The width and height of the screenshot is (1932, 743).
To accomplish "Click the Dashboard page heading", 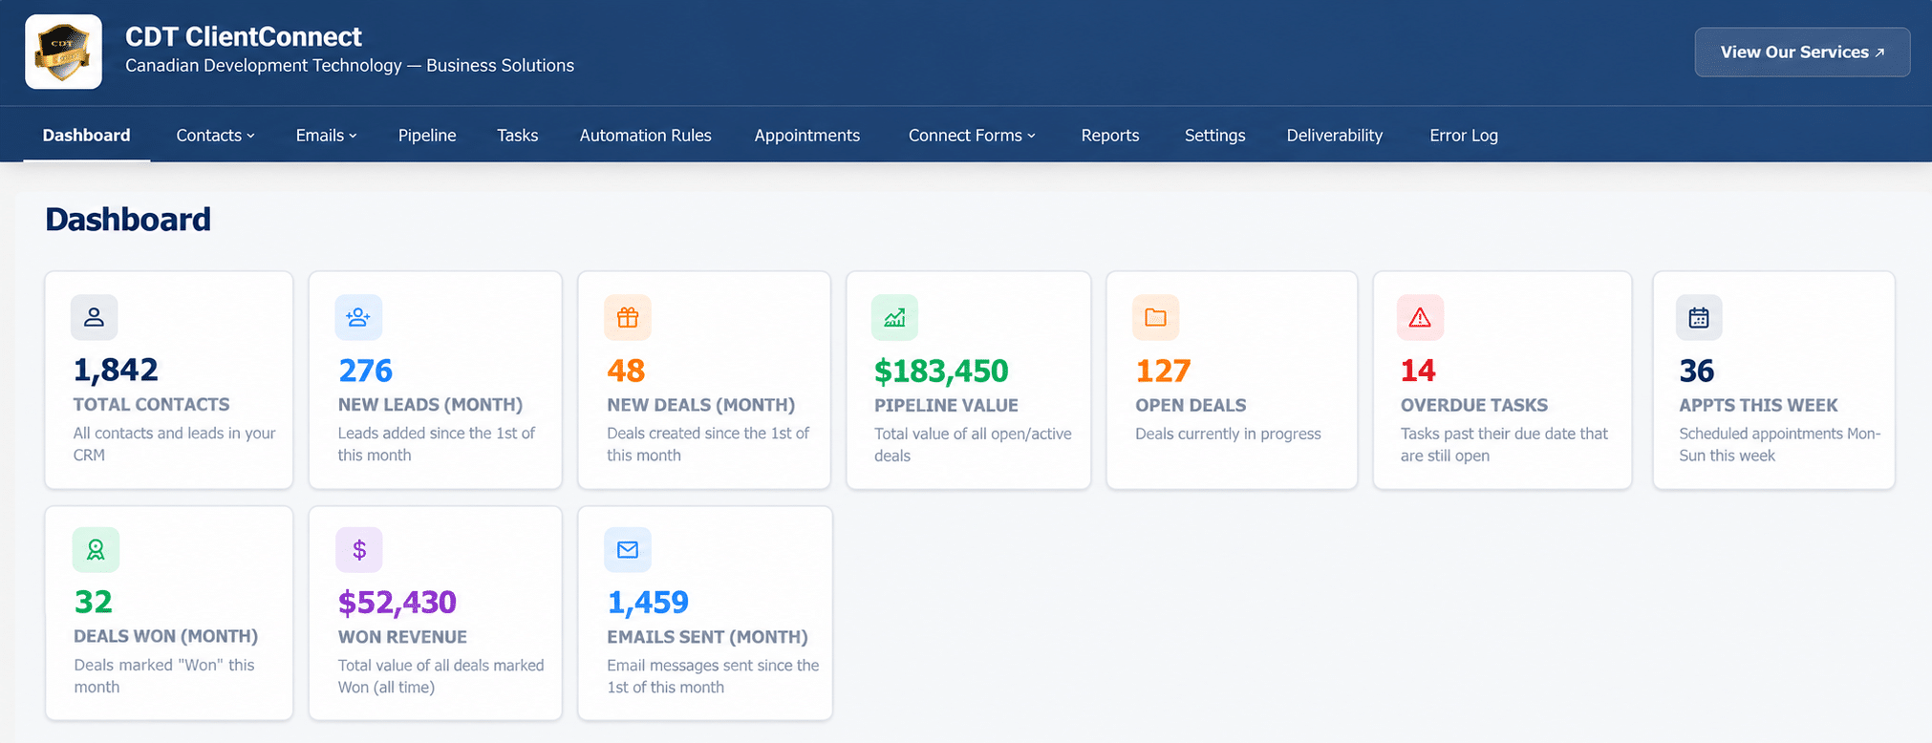I will [x=128, y=220].
